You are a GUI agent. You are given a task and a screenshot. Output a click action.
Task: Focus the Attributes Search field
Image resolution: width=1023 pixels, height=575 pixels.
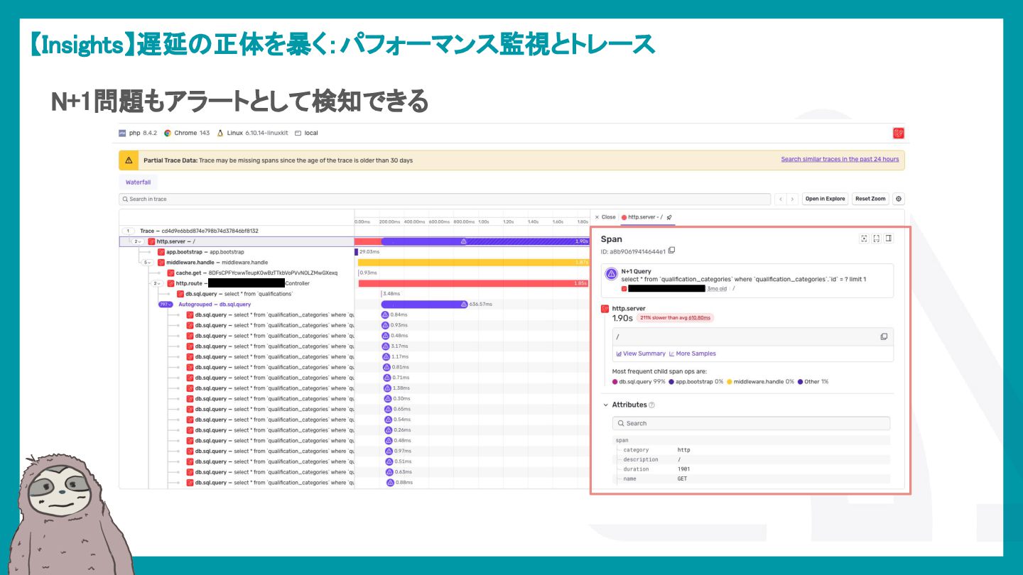[x=751, y=423]
